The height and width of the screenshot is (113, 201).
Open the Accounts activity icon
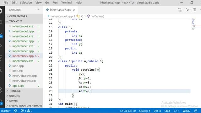pyautogui.click(x=1, y=90)
